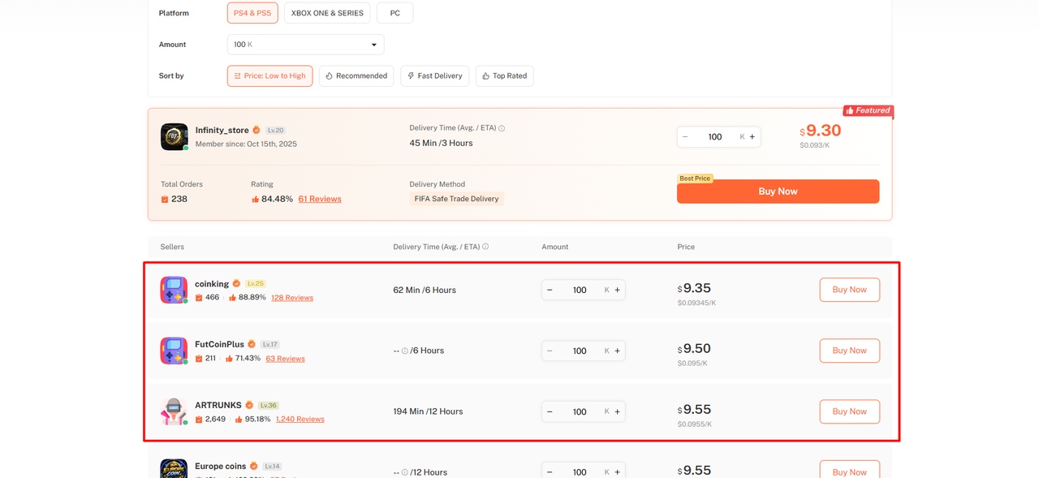Viewport: 1039px width, 478px height.
Task: Buy Now from ARTRUNKS at $9.55
Action: (x=849, y=411)
